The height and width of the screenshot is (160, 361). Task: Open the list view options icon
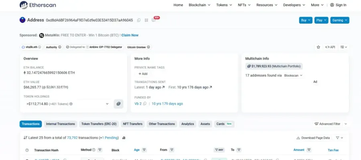(344, 47)
